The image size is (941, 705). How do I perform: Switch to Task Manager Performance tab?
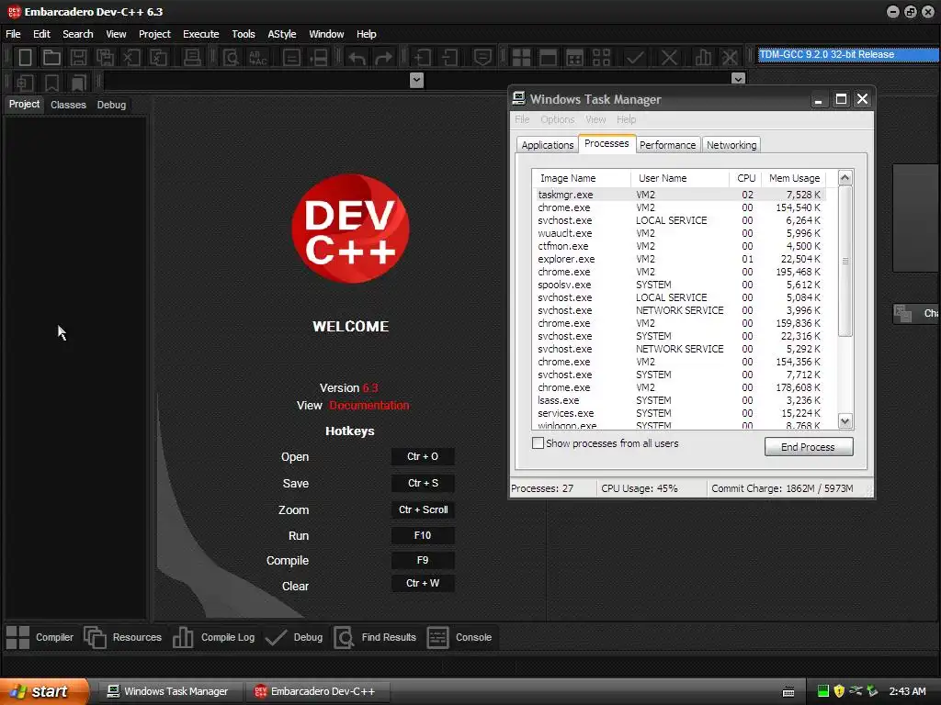coord(667,145)
